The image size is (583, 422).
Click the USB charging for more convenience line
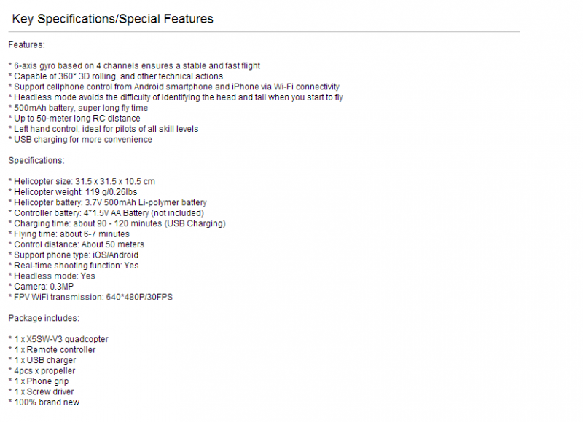tap(80, 140)
